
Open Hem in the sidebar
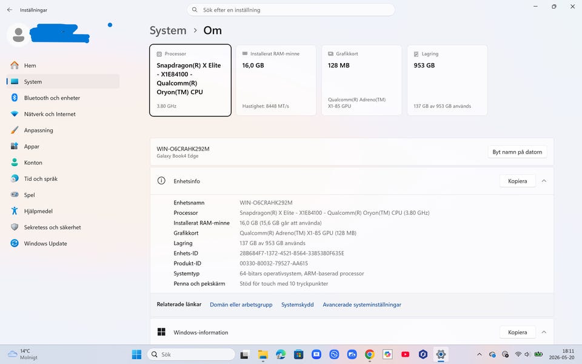click(x=62, y=66)
